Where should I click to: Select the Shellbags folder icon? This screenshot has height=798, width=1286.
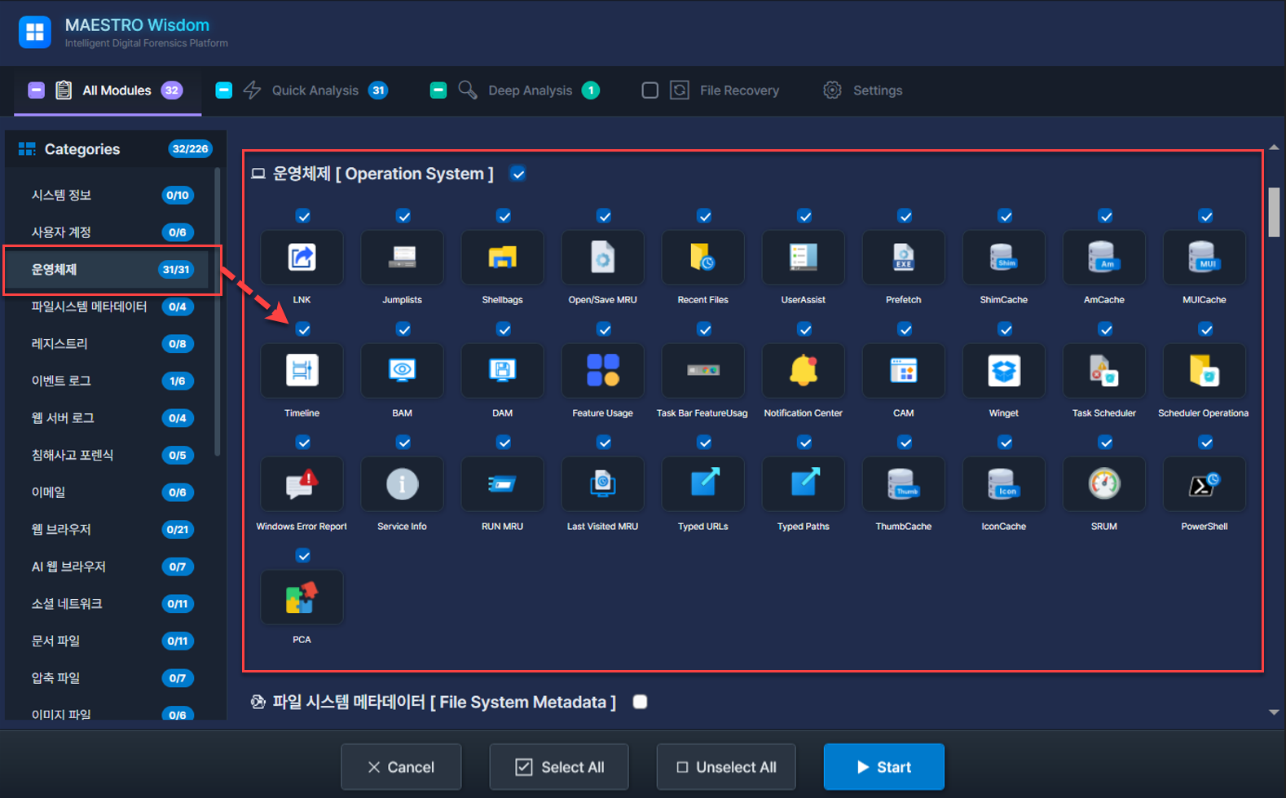pos(502,258)
